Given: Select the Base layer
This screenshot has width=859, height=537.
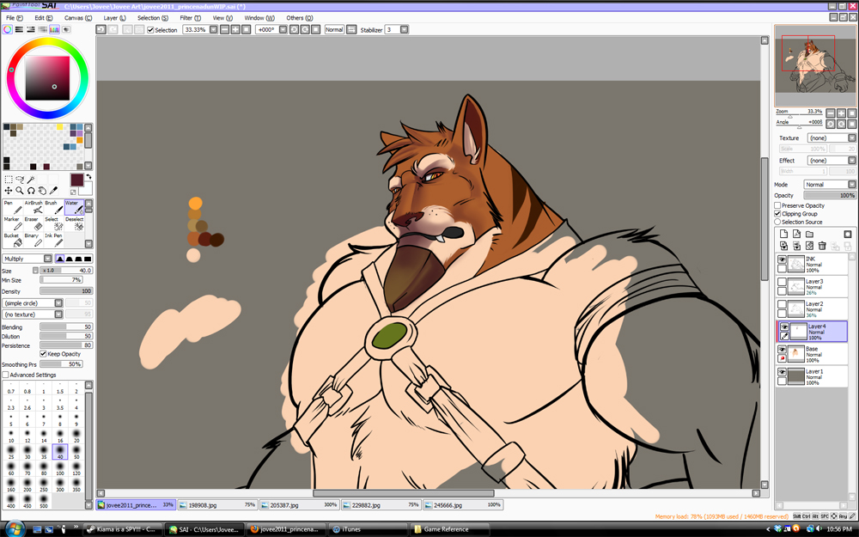Looking at the screenshot, I should coord(813,354).
